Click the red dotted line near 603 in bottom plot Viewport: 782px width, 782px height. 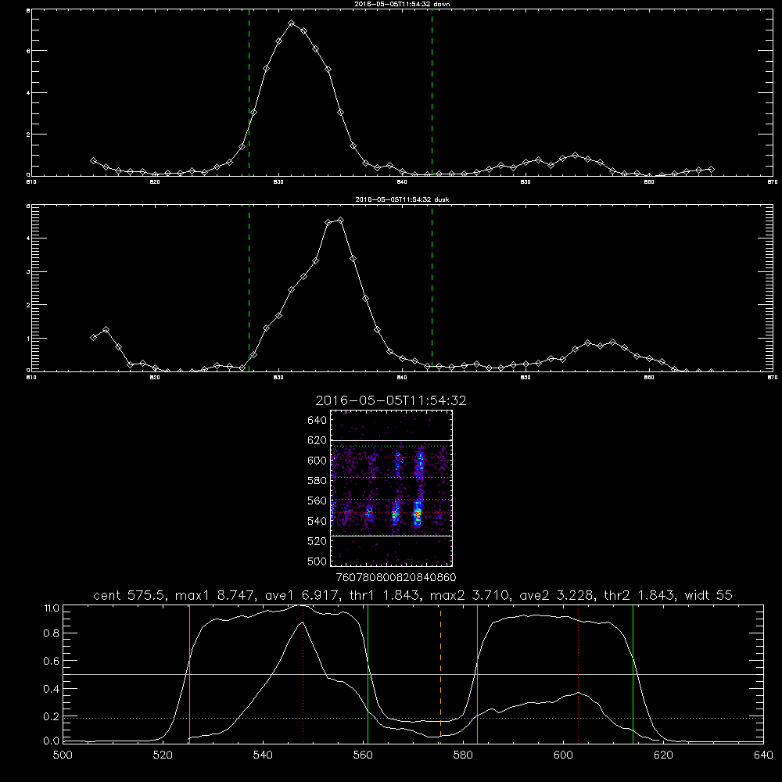pos(578,674)
